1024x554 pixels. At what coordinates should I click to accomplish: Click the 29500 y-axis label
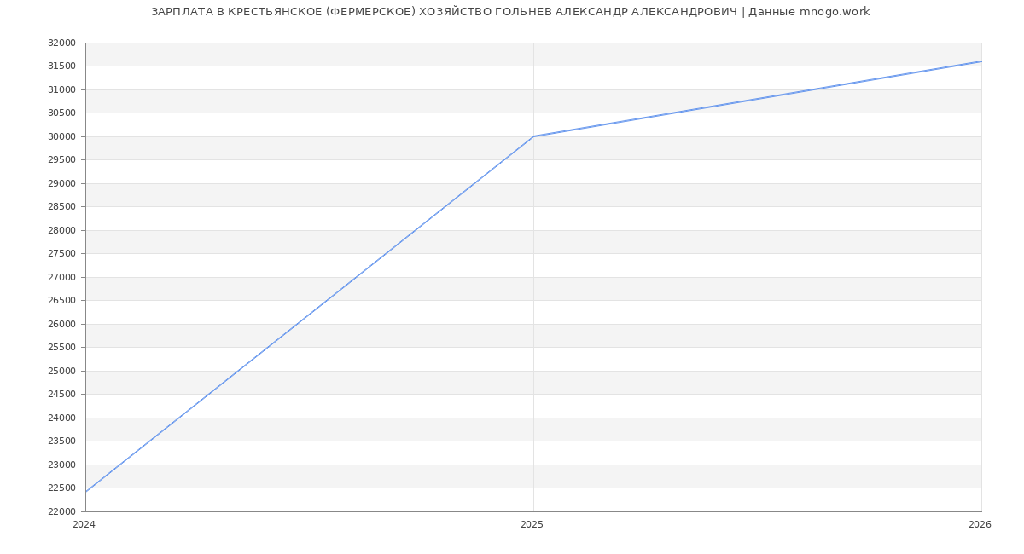[61, 160]
